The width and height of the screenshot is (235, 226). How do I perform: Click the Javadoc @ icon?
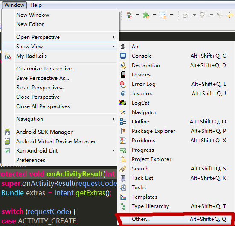pyautogui.click(x=123, y=94)
